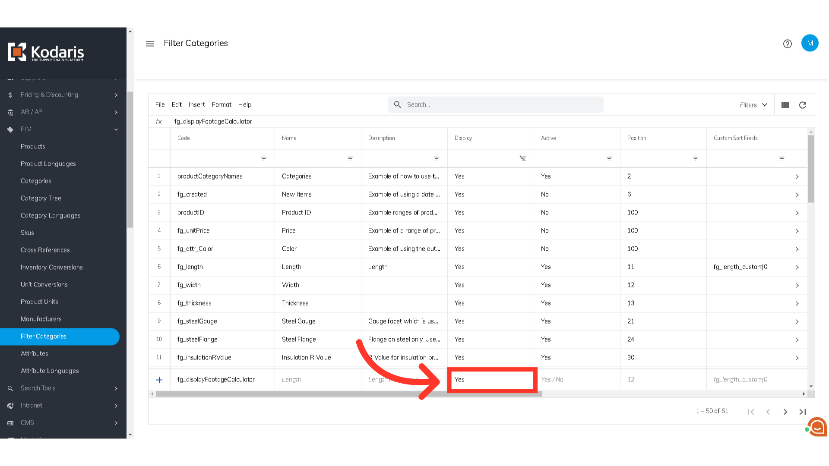Click the hamburger menu icon
This screenshot has height=466, width=829.
click(150, 44)
